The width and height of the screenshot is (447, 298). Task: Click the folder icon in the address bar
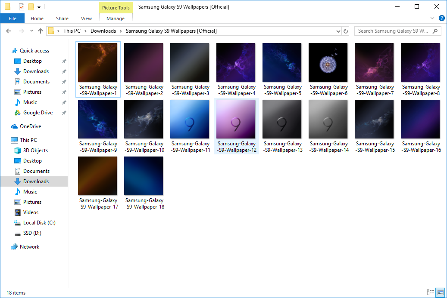[51, 31]
